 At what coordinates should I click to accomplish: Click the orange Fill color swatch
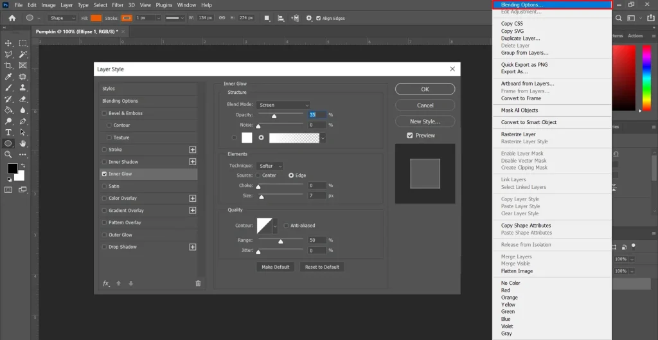tap(96, 18)
